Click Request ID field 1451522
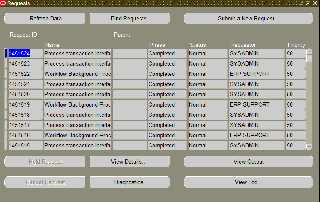 (x=25, y=74)
